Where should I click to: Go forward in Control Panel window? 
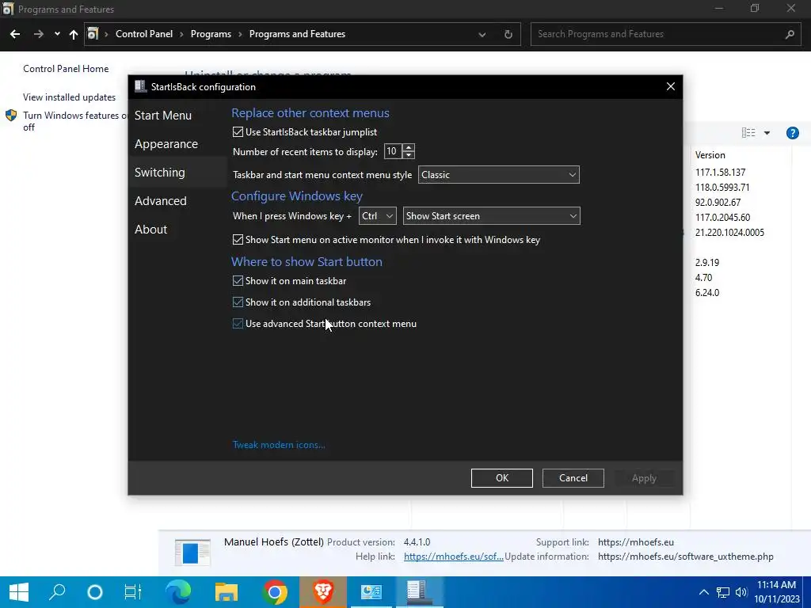coord(38,34)
